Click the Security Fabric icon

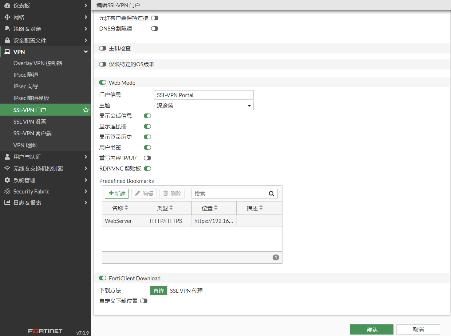pyautogui.click(x=7, y=191)
